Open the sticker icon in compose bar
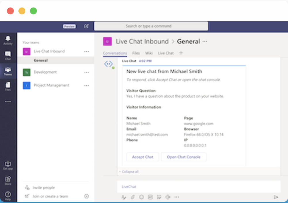 coord(159,197)
